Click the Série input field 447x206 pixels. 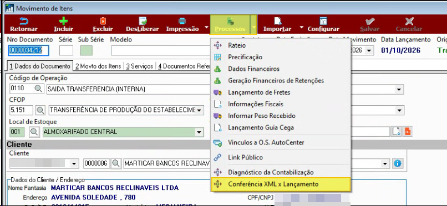click(x=66, y=50)
